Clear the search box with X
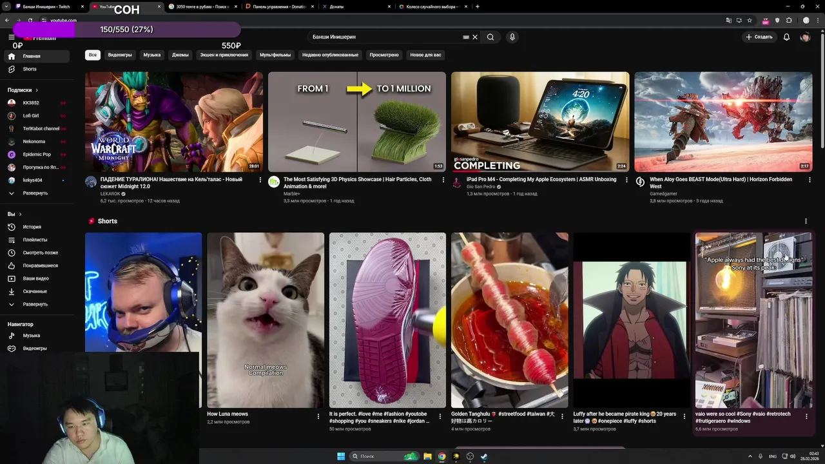Viewport: 825px width, 464px height. (475, 37)
